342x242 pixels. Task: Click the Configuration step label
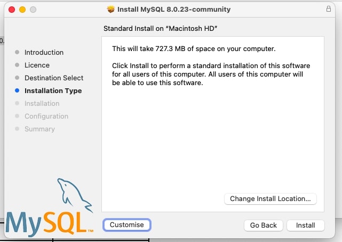tap(46, 116)
